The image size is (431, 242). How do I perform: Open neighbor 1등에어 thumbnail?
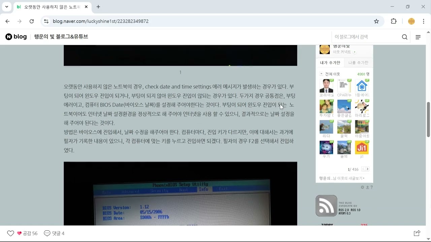point(362,86)
